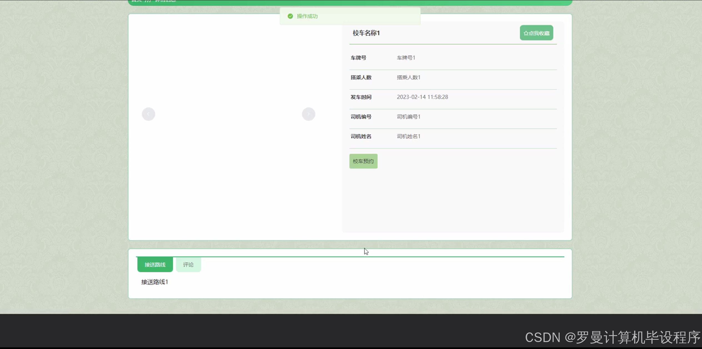Click the 操作成功 notification message
This screenshot has width=702, height=349.
tap(307, 16)
